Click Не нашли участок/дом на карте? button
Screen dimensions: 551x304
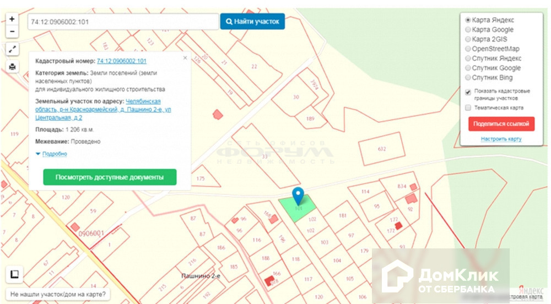pos(58,294)
